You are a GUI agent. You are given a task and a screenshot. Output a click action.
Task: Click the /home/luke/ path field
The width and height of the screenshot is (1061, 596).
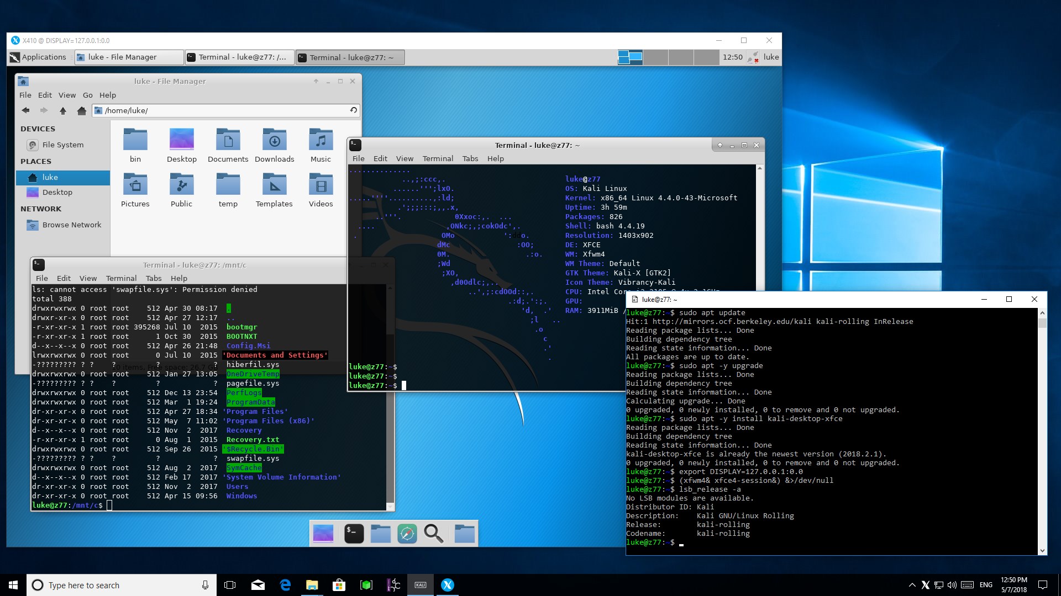(221, 110)
